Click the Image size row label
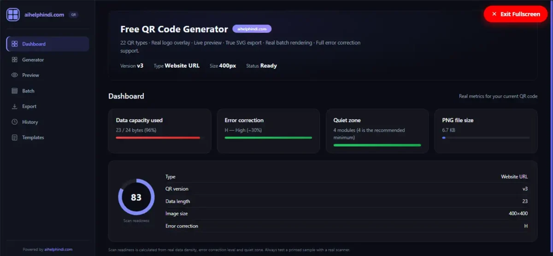This screenshot has height=256, width=553. [x=176, y=214]
